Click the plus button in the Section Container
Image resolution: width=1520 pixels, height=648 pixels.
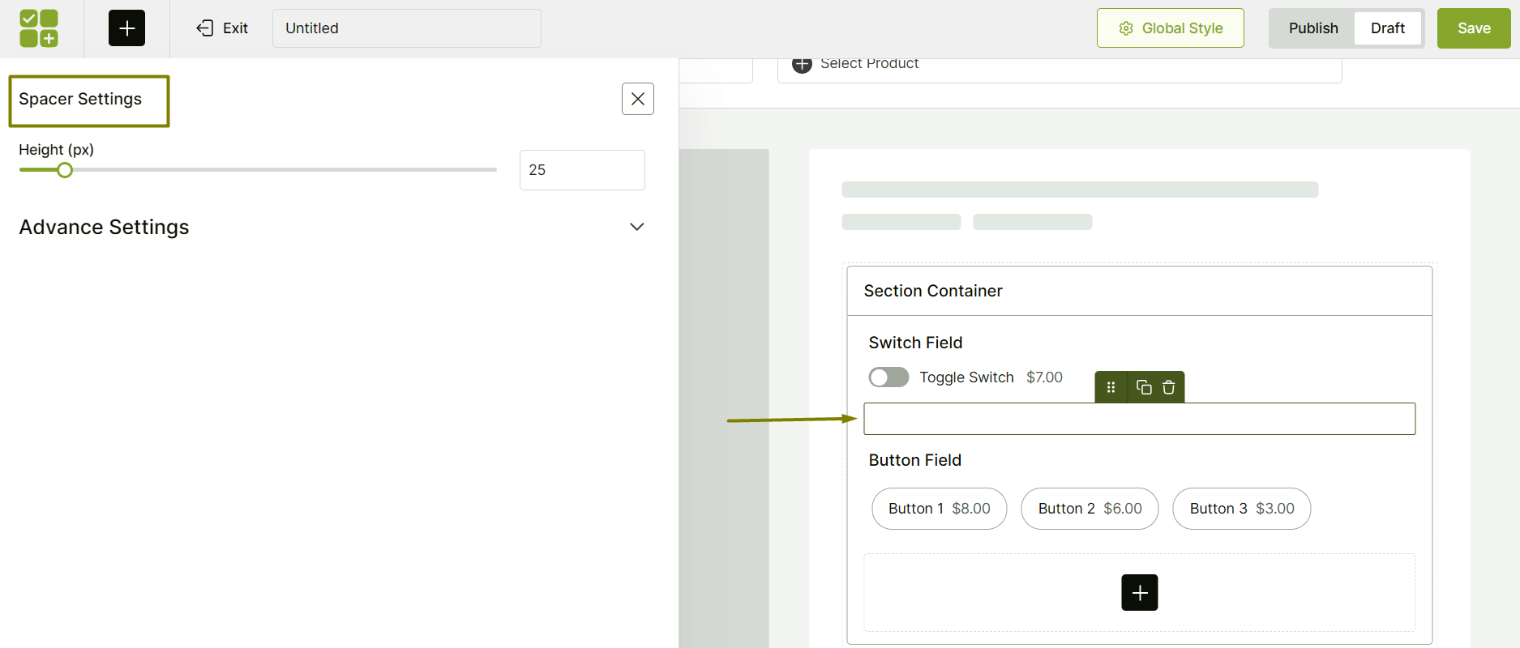(1139, 592)
